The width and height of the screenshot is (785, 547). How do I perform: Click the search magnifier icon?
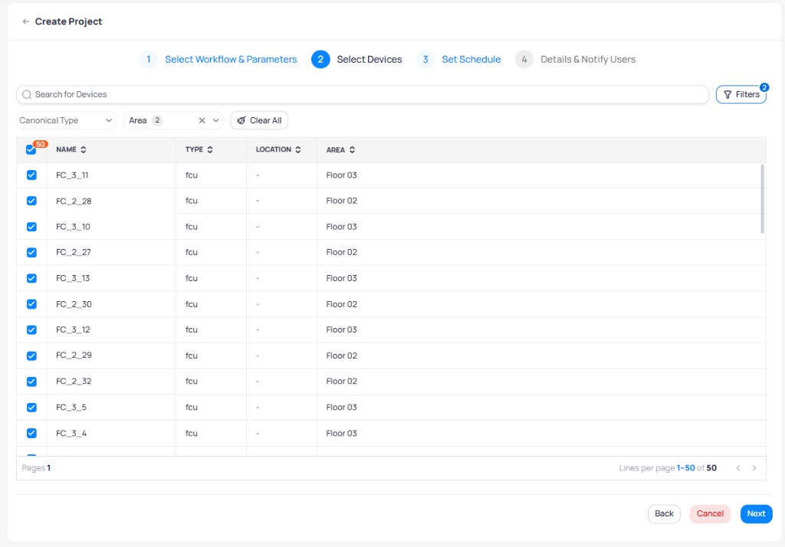point(27,94)
